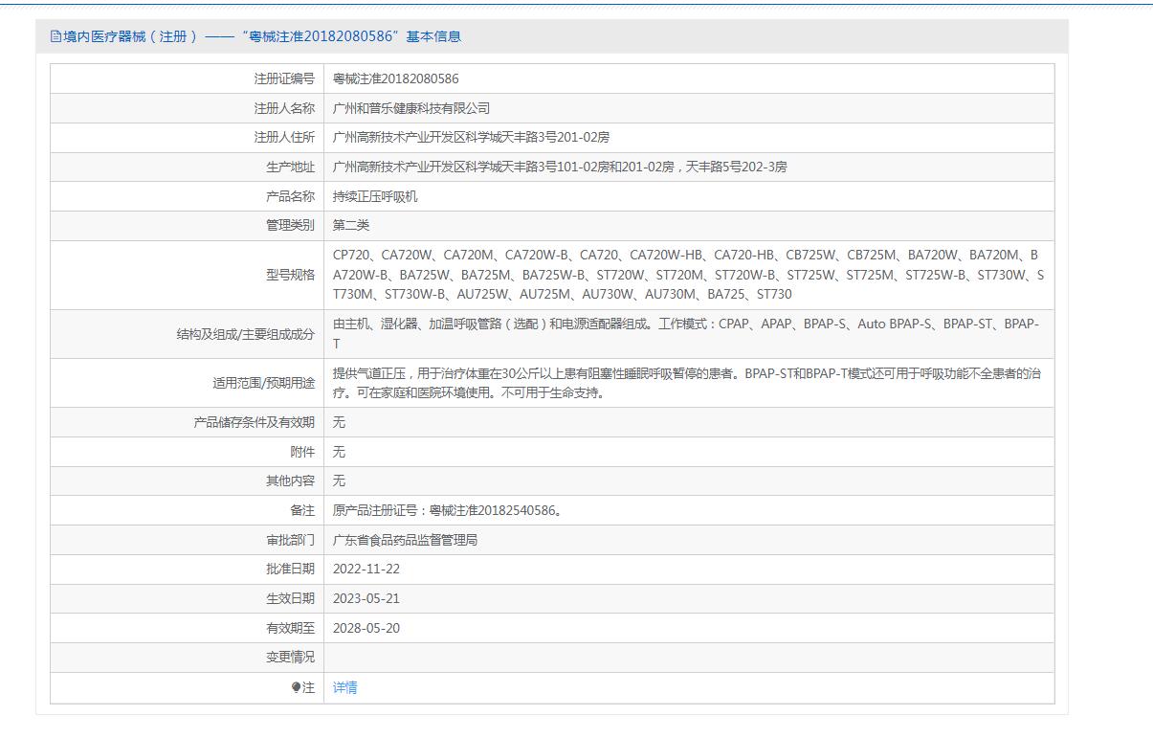Click the 型号规格 row label

click(x=290, y=275)
